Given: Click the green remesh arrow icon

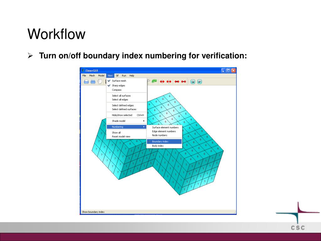Looking at the screenshot, I should point(154,82).
